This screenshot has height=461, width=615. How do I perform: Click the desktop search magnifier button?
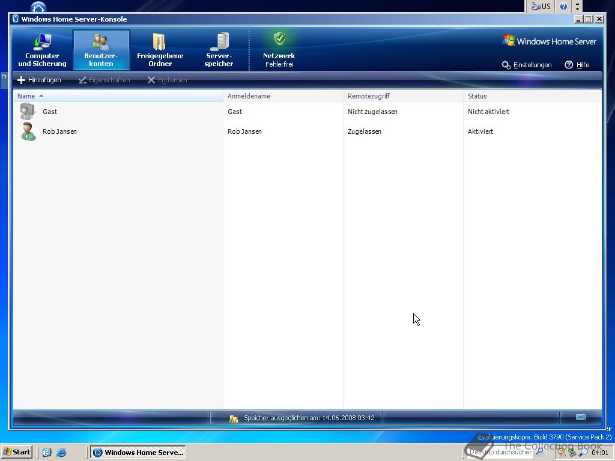point(540,452)
